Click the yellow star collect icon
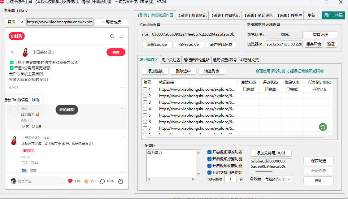Screen dimensions: 348x199 pyautogui.click(x=86, y=181)
